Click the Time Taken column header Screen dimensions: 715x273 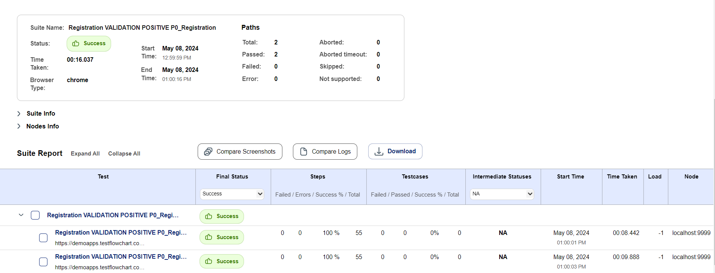click(622, 177)
